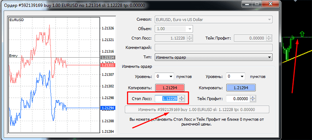Viewport: 312px width, 140px height.
Task: Click the 1.21298 price axis value
Action: 108,98
